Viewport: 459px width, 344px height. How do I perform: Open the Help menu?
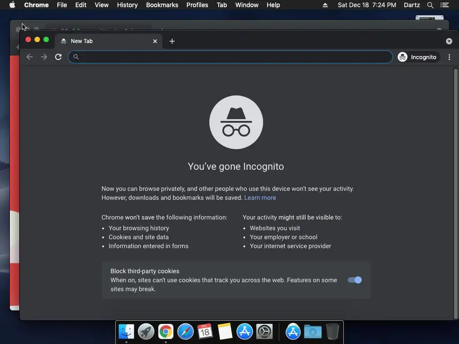[273, 5]
